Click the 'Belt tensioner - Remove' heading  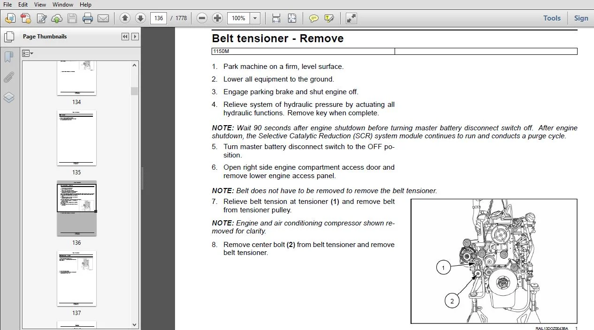[278, 38]
